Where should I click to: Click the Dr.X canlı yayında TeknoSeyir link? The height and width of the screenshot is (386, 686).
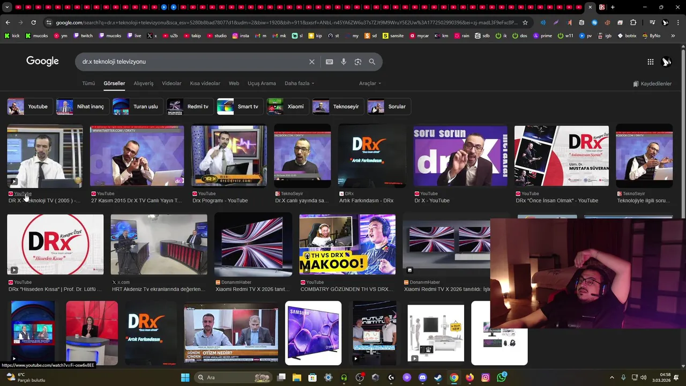click(x=302, y=201)
